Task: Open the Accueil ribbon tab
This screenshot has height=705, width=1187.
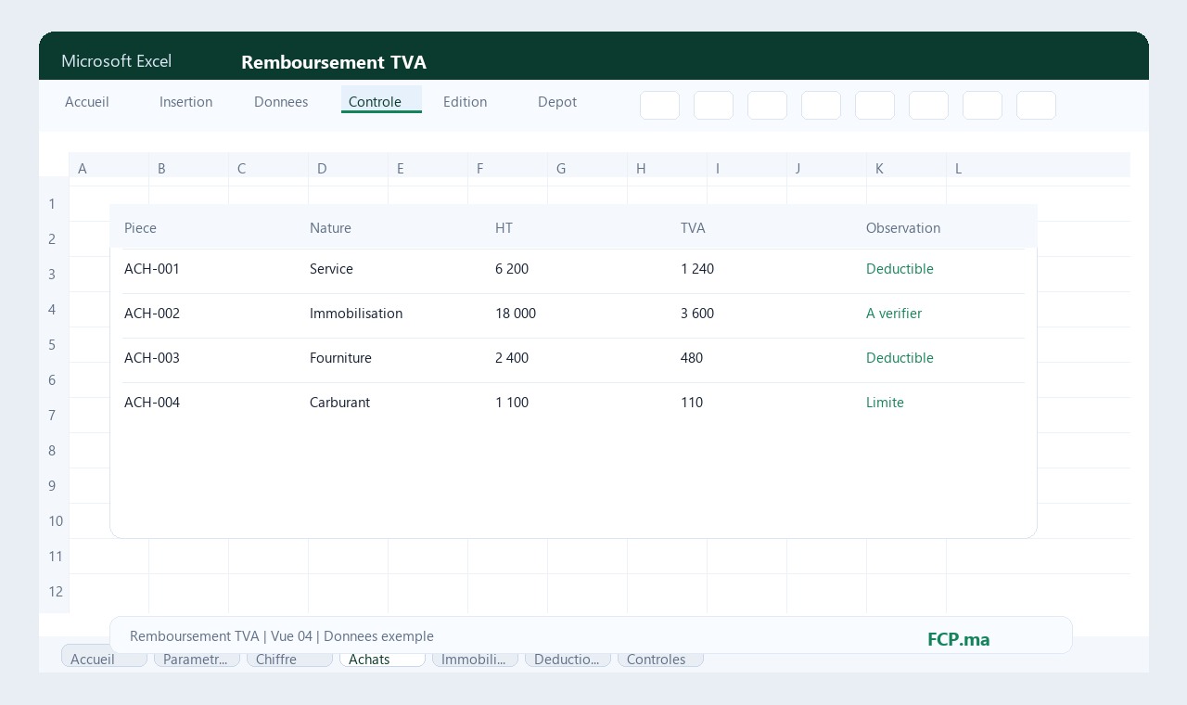Action: click(x=87, y=102)
